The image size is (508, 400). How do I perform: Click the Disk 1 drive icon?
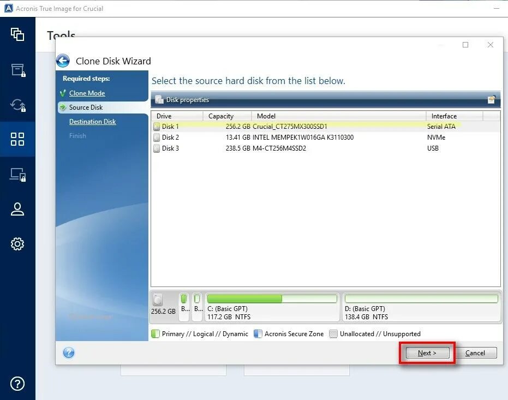point(157,126)
